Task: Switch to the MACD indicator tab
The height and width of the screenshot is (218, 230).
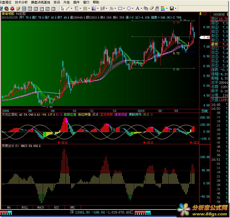Action: [x=40, y=207]
